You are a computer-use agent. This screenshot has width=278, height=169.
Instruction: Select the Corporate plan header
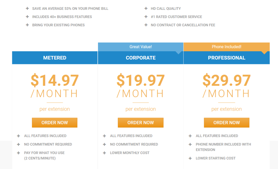pyautogui.click(x=141, y=58)
